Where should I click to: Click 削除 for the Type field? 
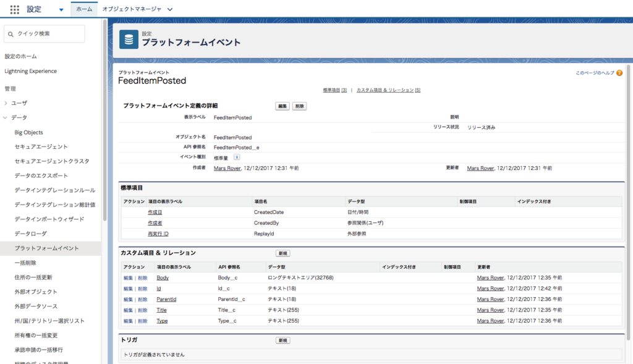point(143,321)
